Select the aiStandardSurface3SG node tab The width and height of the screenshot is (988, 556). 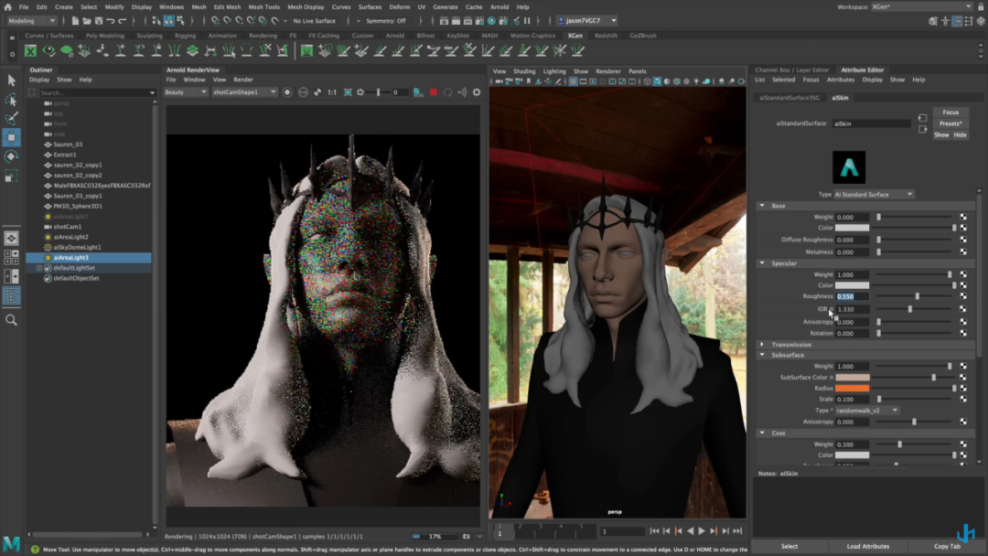click(789, 98)
